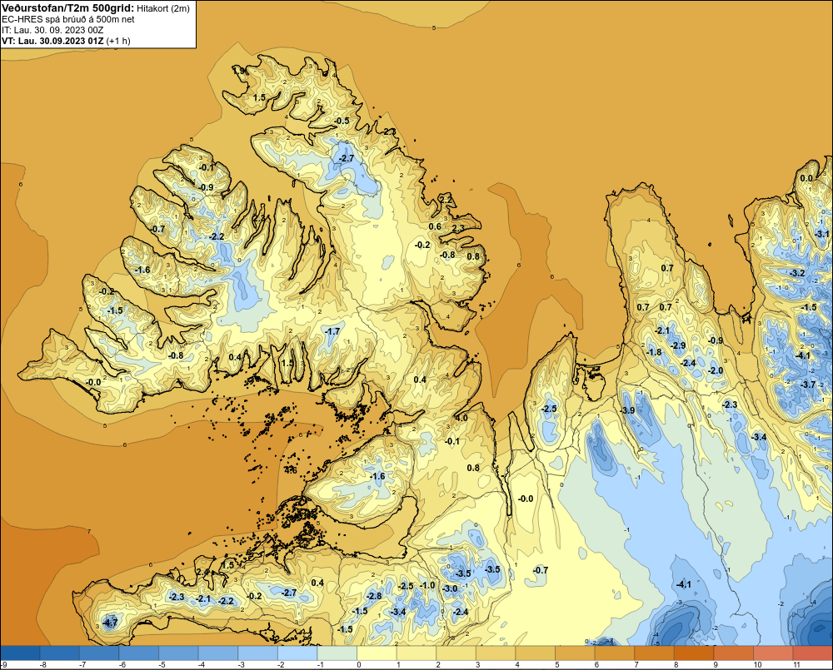Click the legend tick label '-5'
The image size is (833, 670).
[x=162, y=665]
